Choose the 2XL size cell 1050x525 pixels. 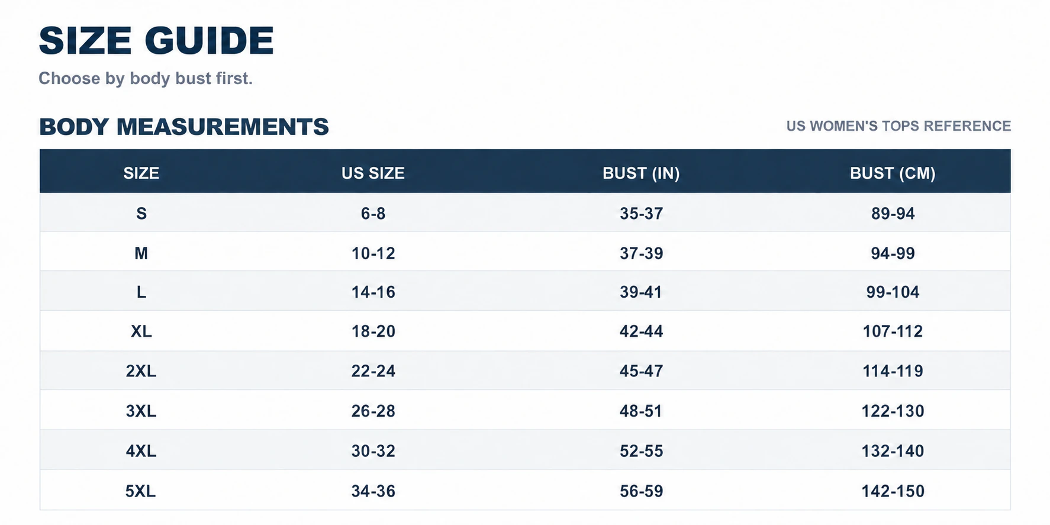[x=141, y=371]
